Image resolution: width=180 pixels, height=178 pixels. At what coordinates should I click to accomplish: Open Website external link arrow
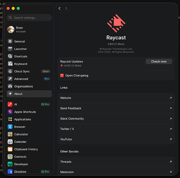click(x=171, y=98)
